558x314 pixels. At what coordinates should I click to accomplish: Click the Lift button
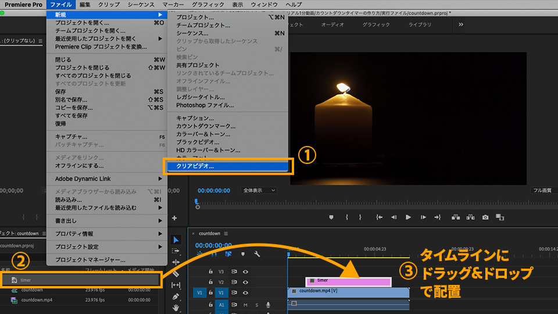[456, 217]
